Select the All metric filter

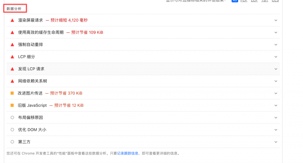235,1
